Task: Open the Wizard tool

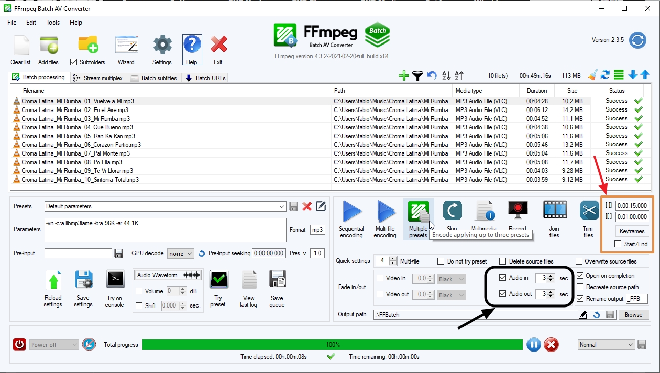Action: [x=126, y=45]
